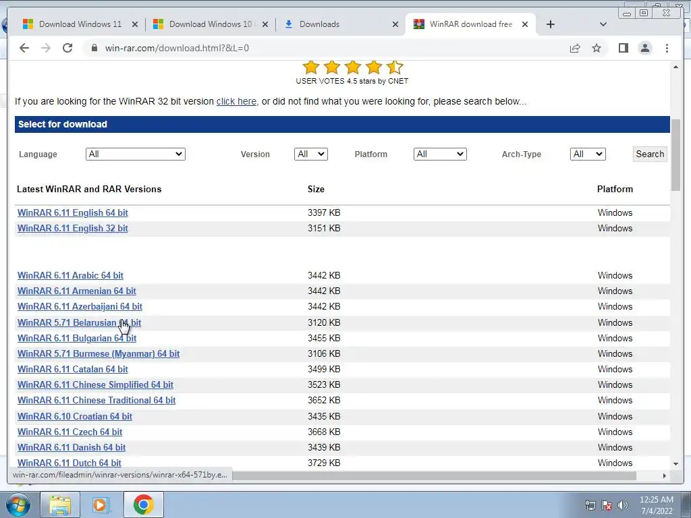Image resolution: width=691 pixels, height=518 pixels.
Task: Download WinRAR 6.11 Czech 64 bit
Action: [70, 432]
